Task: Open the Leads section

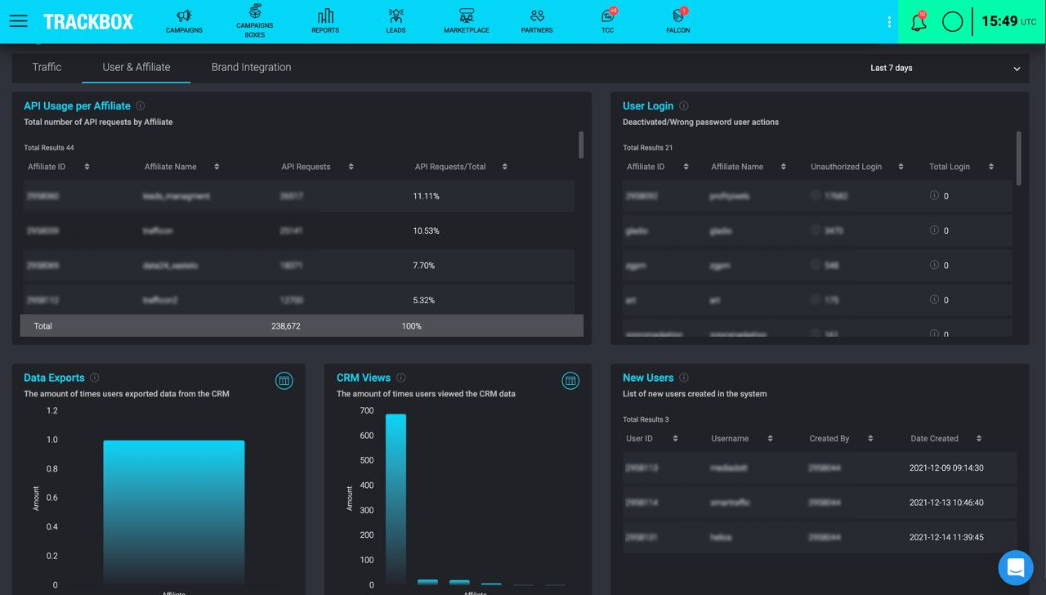Action: pyautogui.click(x=396, y=20)
